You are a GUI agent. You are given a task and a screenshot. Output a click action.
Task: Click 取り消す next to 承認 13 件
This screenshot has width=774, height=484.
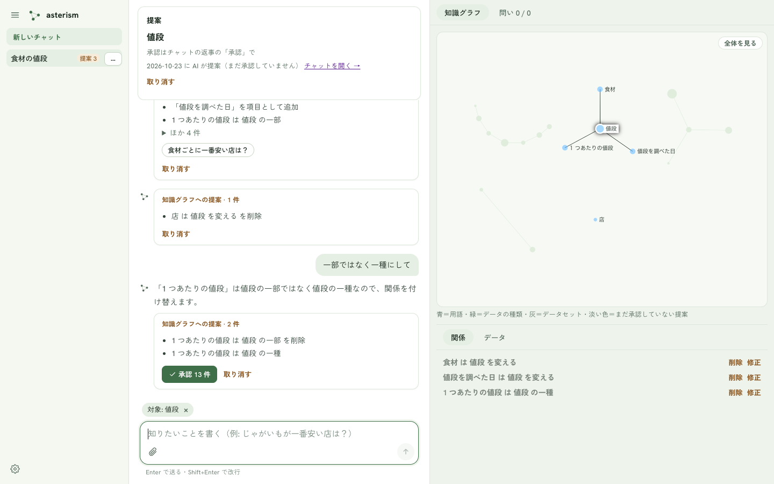coord(237,374)
